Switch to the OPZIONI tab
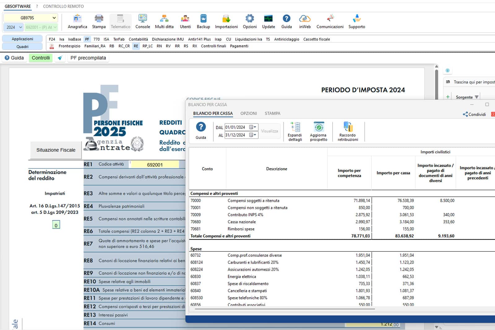The image size is (495, 330). [248, 114]
